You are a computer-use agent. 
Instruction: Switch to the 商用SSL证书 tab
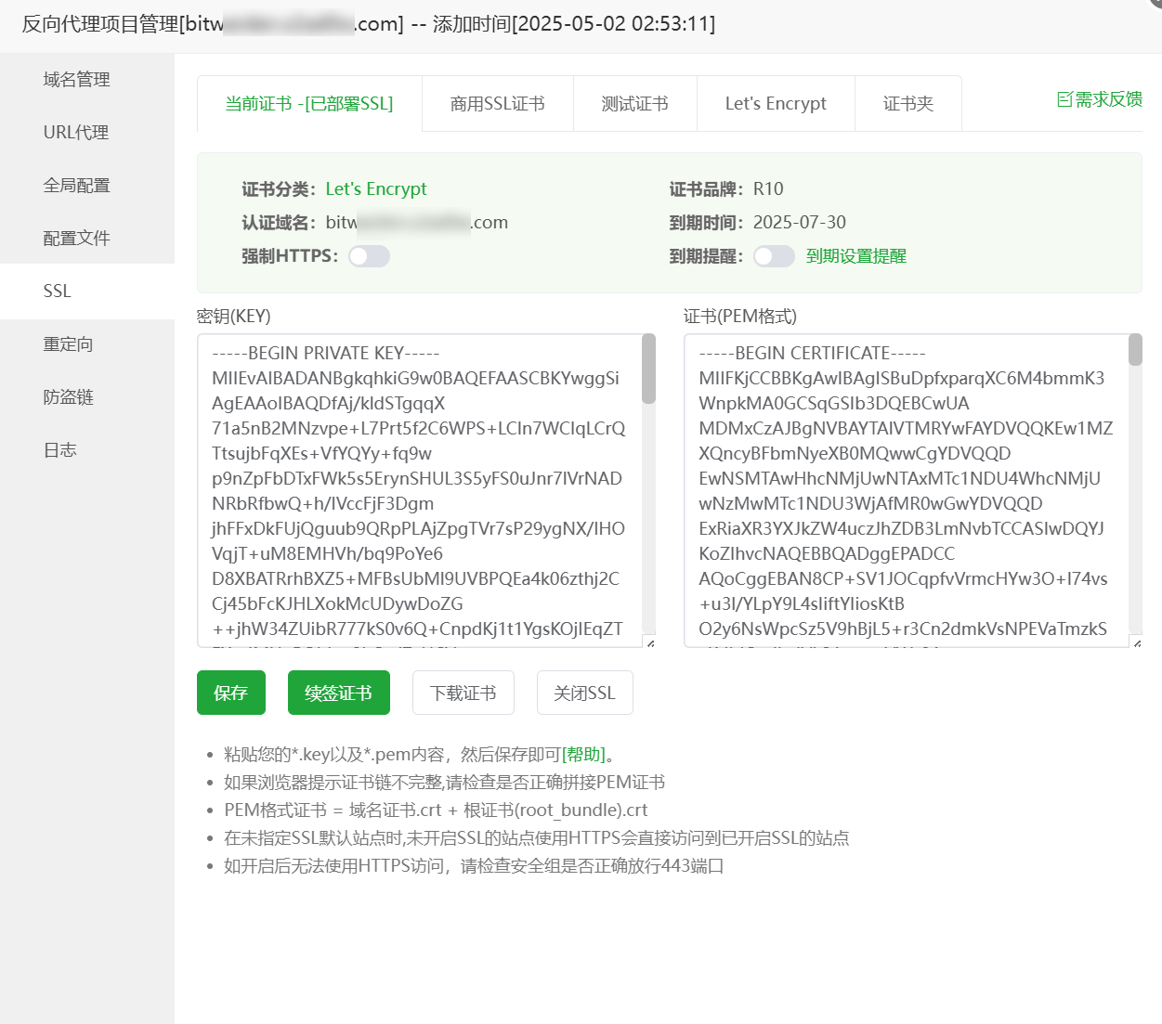tap(497, 103)
